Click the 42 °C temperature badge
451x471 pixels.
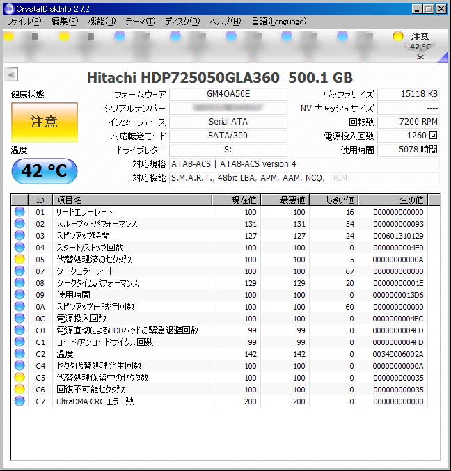click(45, 170)
